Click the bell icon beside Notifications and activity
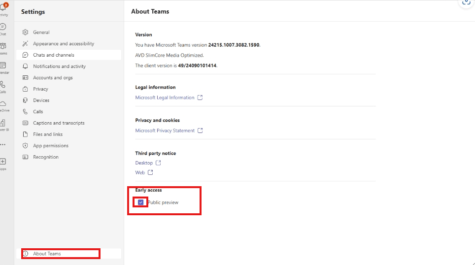Viewport: 475px width, 265px height. click(x=26, y=66)
